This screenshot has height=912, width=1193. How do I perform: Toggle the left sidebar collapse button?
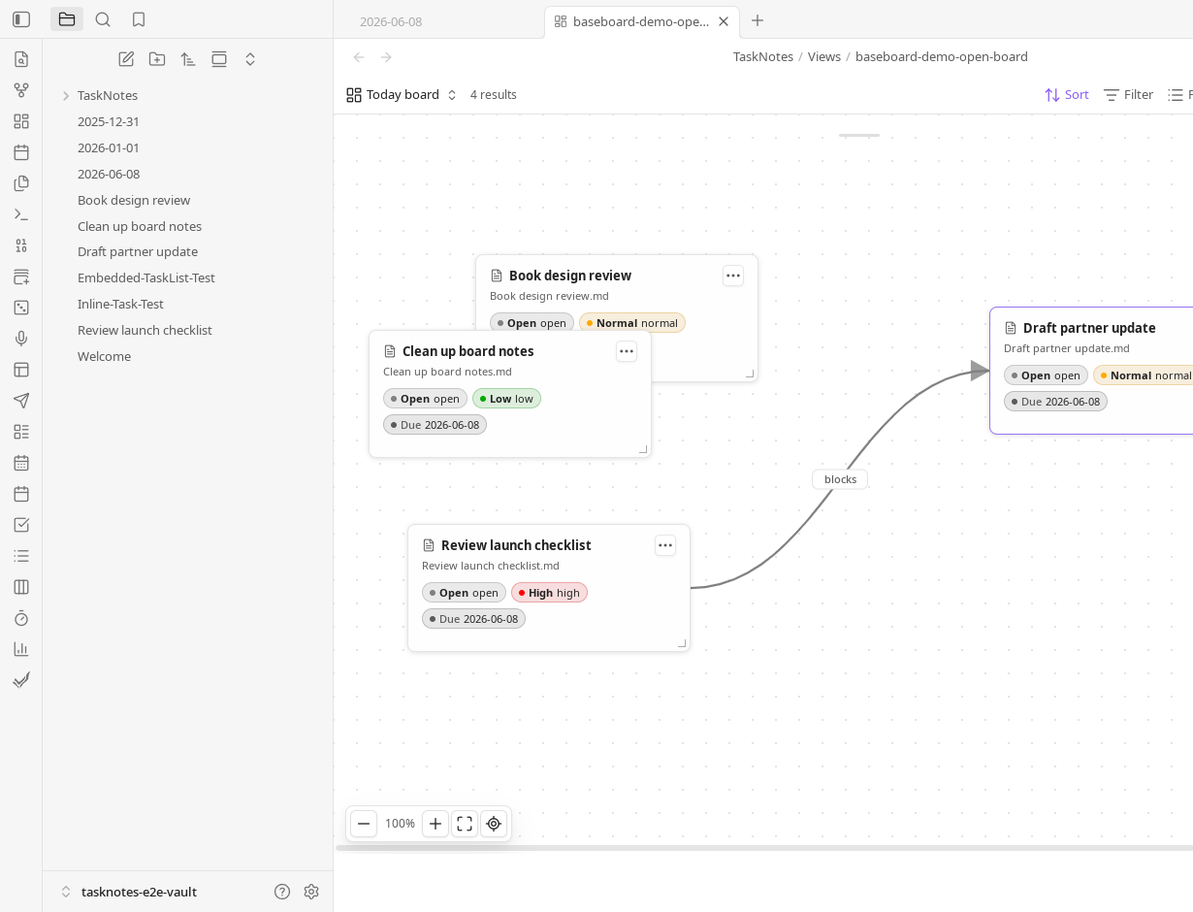tap(21, 19)
